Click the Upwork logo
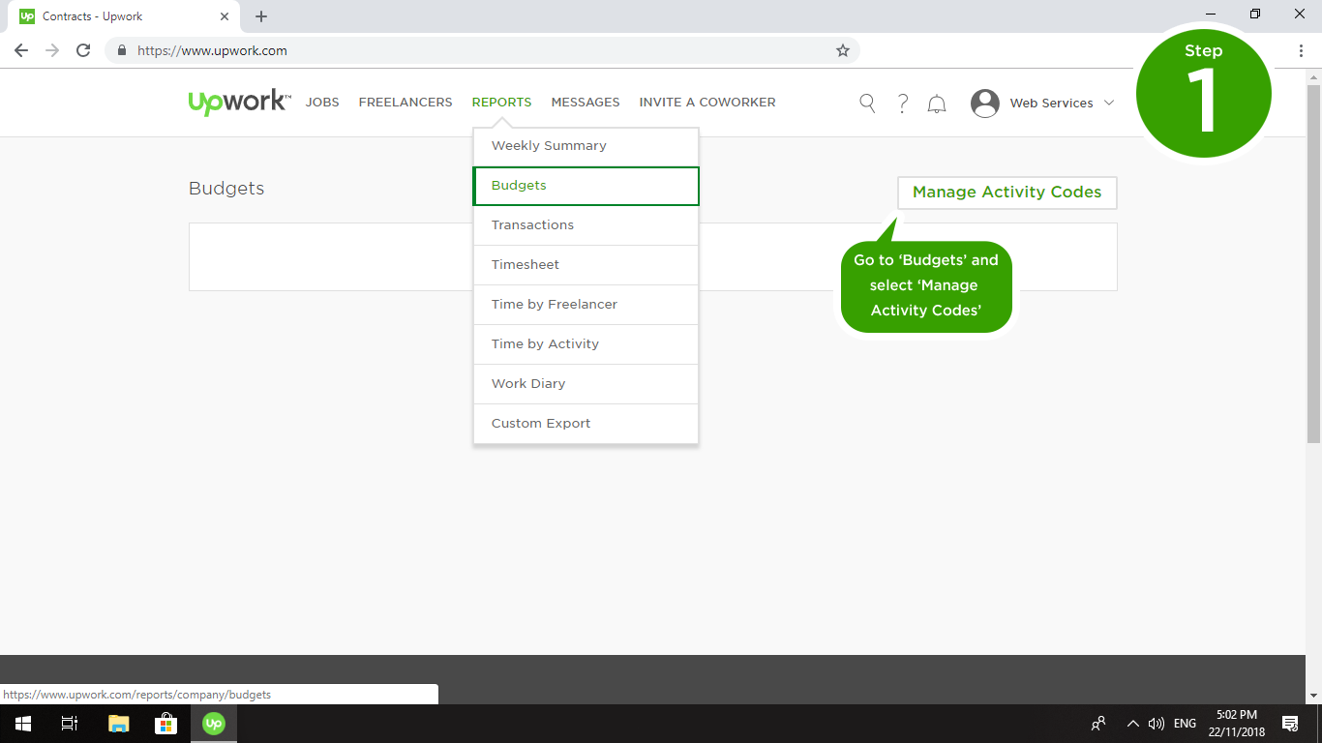The image size is (1322, 743). pyautogui.click(x=238, y=103)
